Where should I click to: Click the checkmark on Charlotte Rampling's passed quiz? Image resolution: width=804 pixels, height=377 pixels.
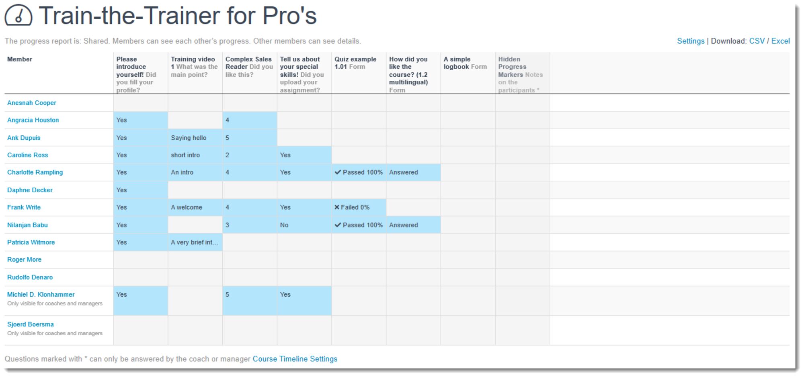tap(338, 172)
